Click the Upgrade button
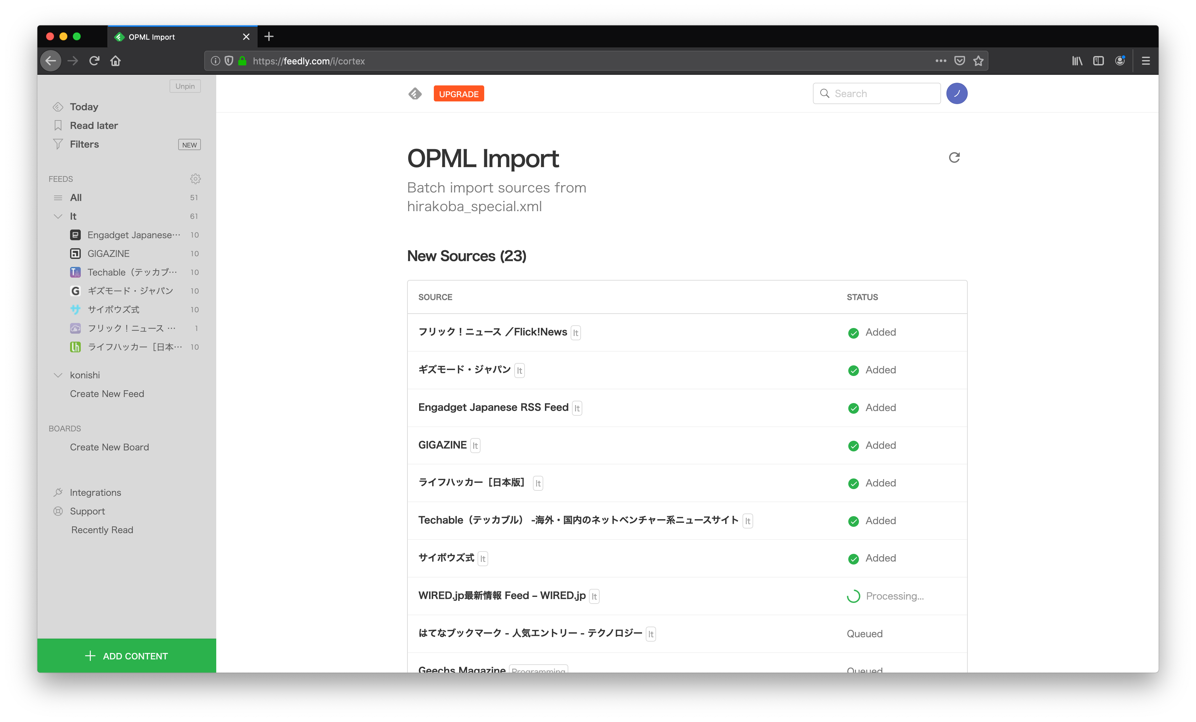1196x722 pixels. tap(458, 94)
